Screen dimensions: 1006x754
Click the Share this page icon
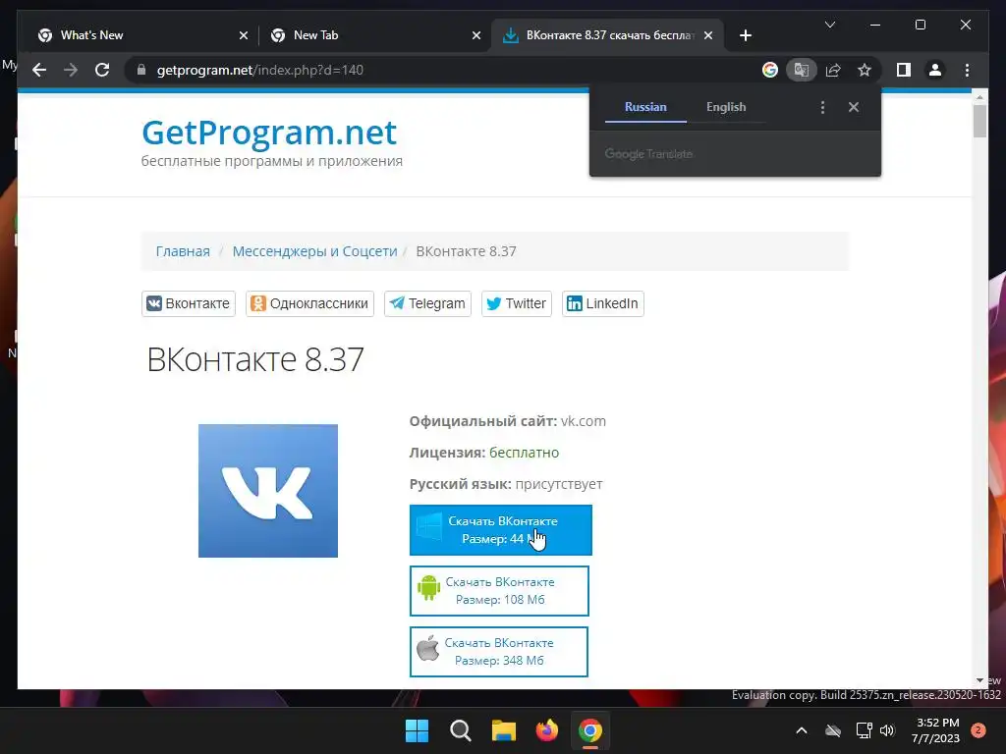point(833,70)
